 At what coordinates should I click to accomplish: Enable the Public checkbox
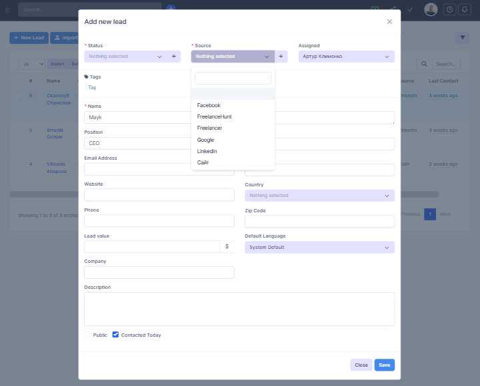pos(87,335)
